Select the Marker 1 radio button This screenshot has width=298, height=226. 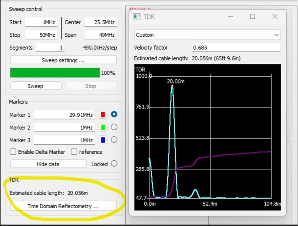114,114
